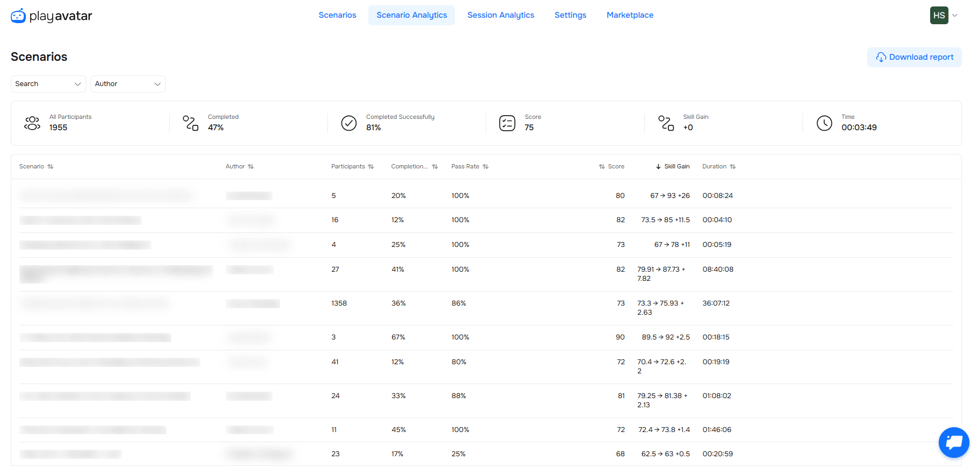
Task: Click the Time clock icon
Action: [x=824, y=123]
